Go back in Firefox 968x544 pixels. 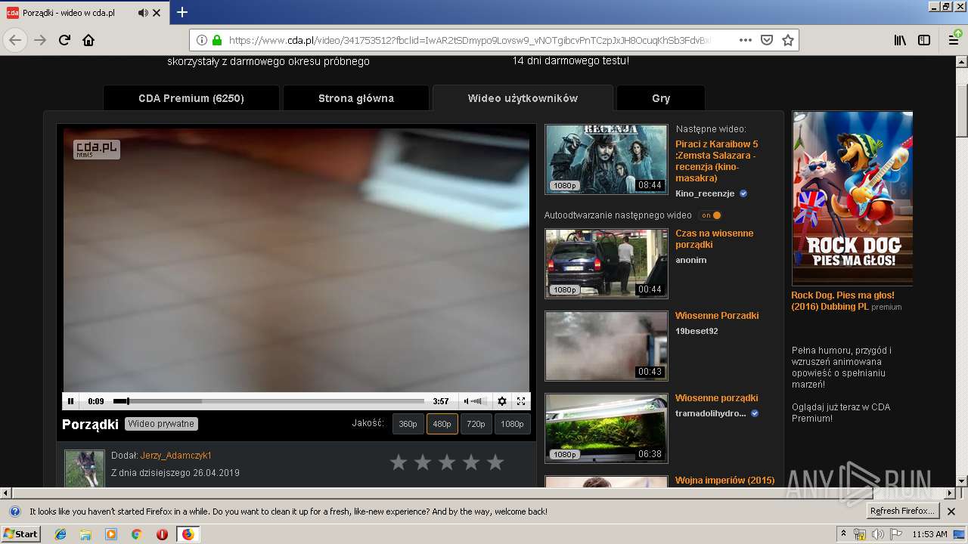15,40
